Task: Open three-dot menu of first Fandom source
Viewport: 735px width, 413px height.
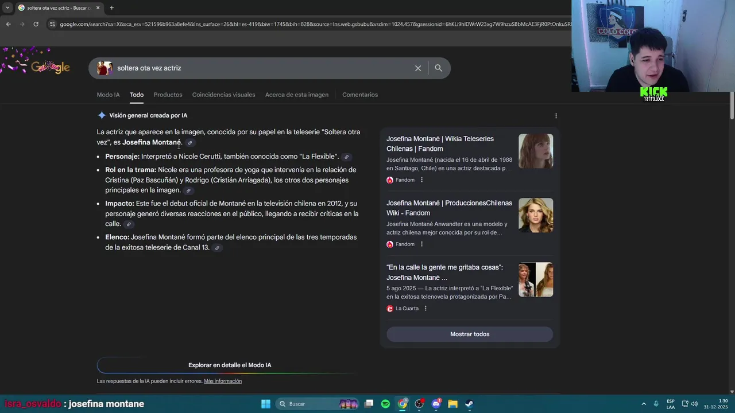Action: point(421,180)
